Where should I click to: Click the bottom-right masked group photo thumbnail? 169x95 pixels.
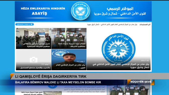pos(128,90)
